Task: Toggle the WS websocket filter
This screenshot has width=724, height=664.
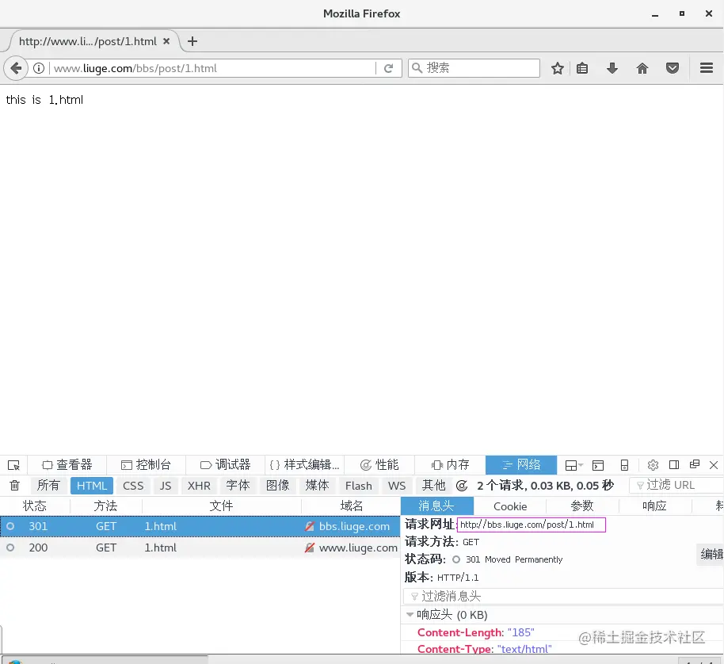Action: [x=397, y=486]
